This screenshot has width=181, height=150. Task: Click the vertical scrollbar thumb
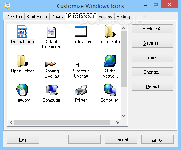point(124,59)
